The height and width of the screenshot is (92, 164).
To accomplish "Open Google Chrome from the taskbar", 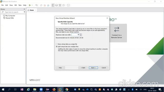I will coord(67,89).
